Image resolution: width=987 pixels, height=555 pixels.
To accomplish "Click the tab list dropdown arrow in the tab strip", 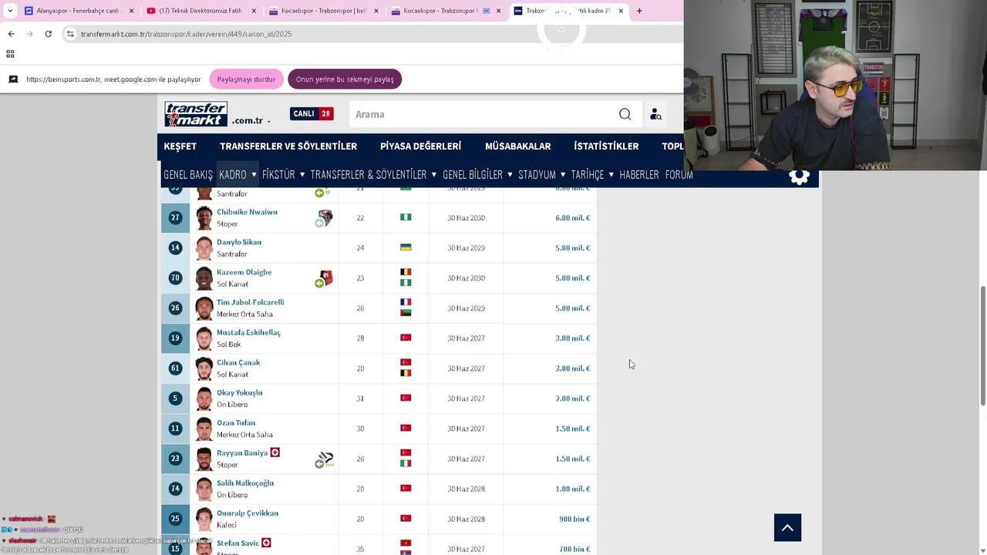I will click(10, 11).
